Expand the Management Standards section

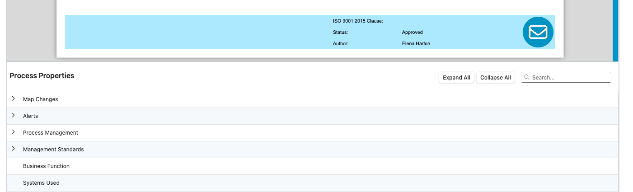click(x=14, y=149)
